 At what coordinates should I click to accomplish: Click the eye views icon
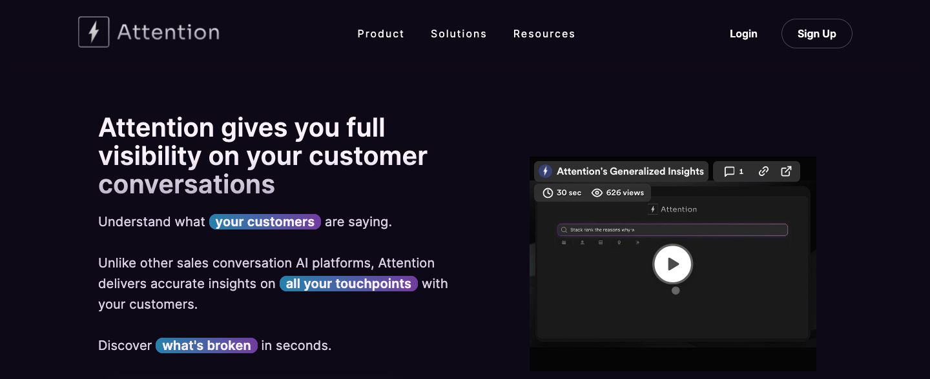pos(597,193)
